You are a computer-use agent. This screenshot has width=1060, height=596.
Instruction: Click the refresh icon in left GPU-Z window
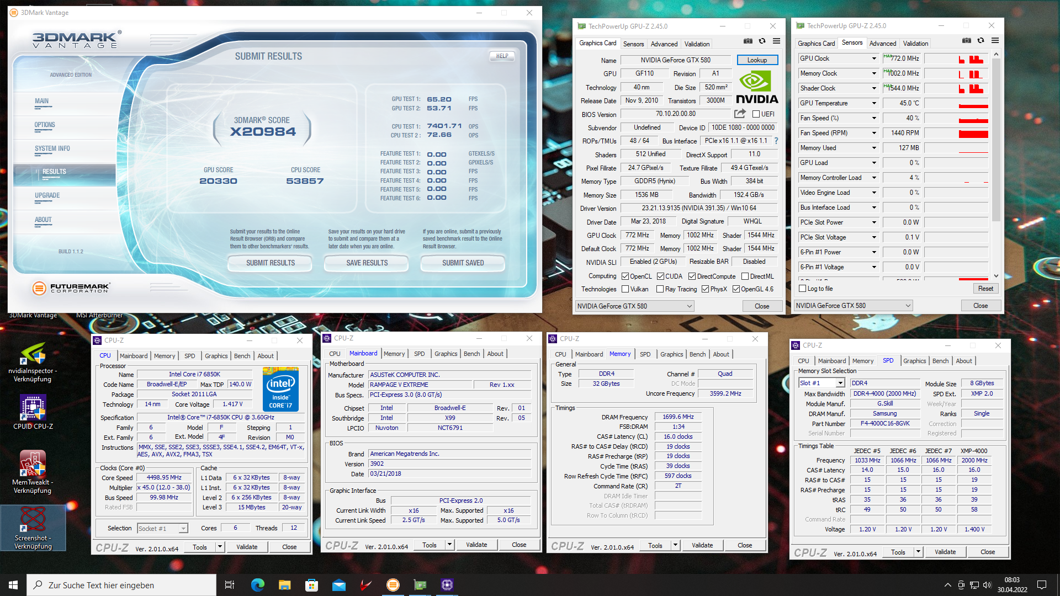coord(762,41)
